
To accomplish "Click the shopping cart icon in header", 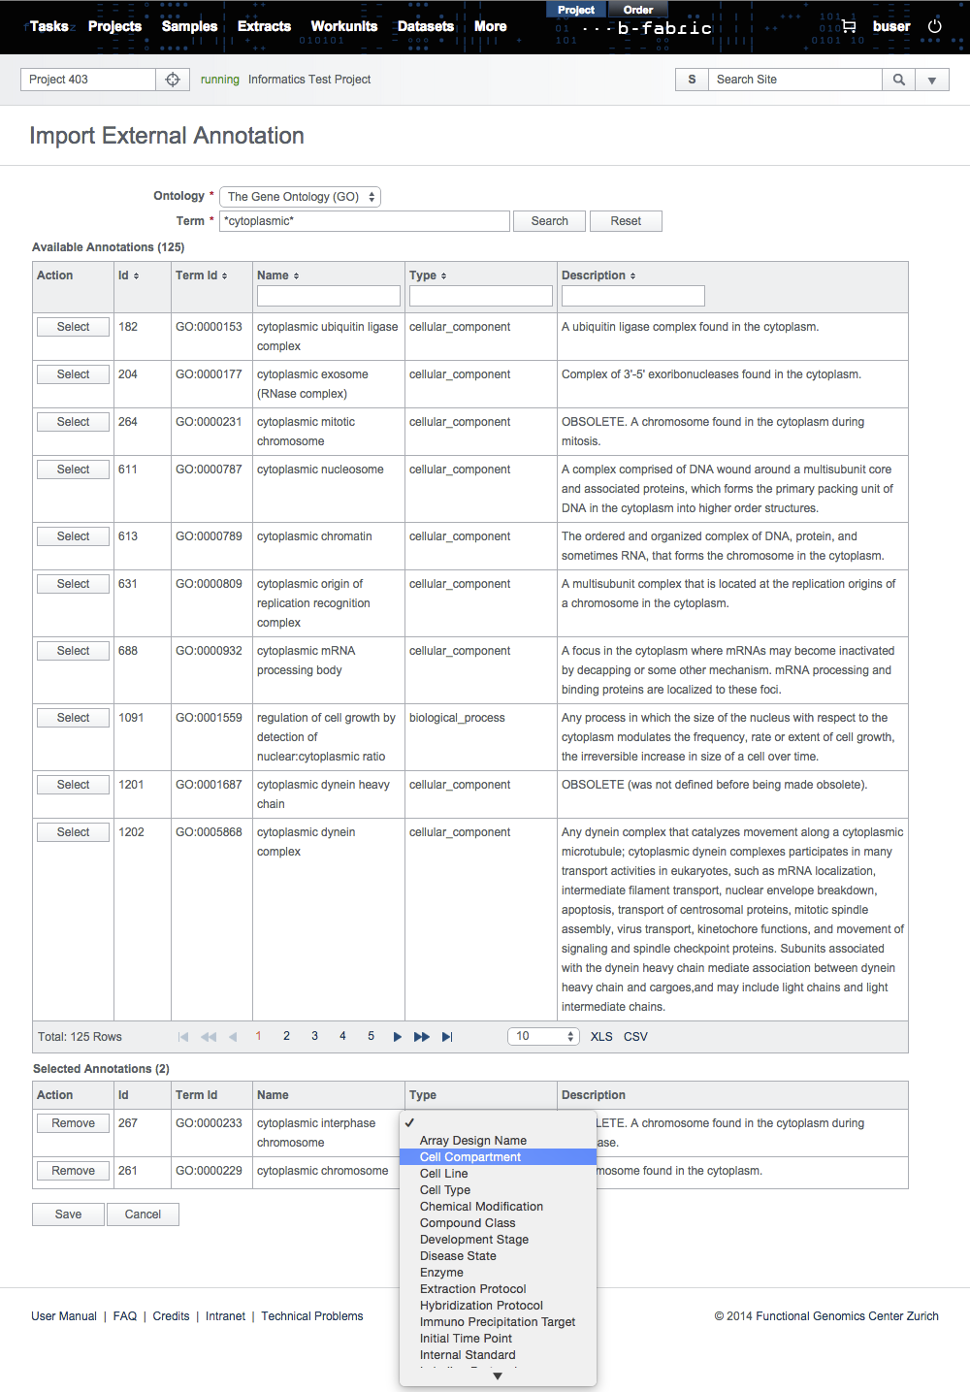I will 849,26.
